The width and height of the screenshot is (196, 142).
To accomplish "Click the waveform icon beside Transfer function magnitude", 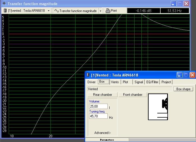I will [x=56, y=11].
